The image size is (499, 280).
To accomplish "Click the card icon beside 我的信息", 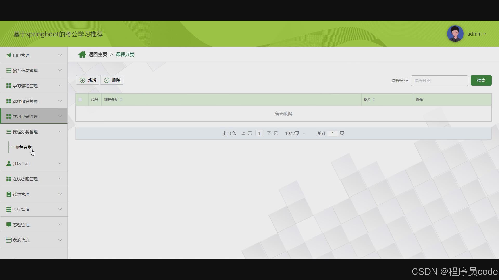I will (x=9, y=240).
